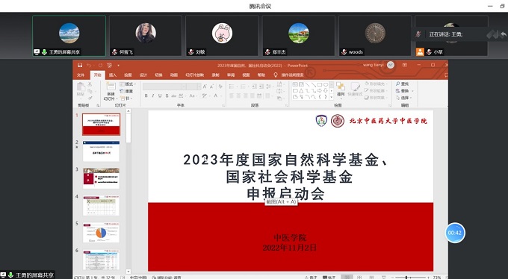Click the increase font size icon
This screenshot has width=508, height=279.
[x=205, y=87]
